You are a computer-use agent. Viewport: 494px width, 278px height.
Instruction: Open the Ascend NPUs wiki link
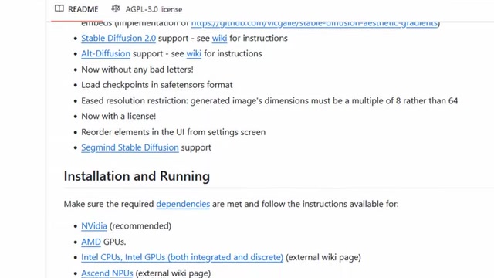(107, 273)
